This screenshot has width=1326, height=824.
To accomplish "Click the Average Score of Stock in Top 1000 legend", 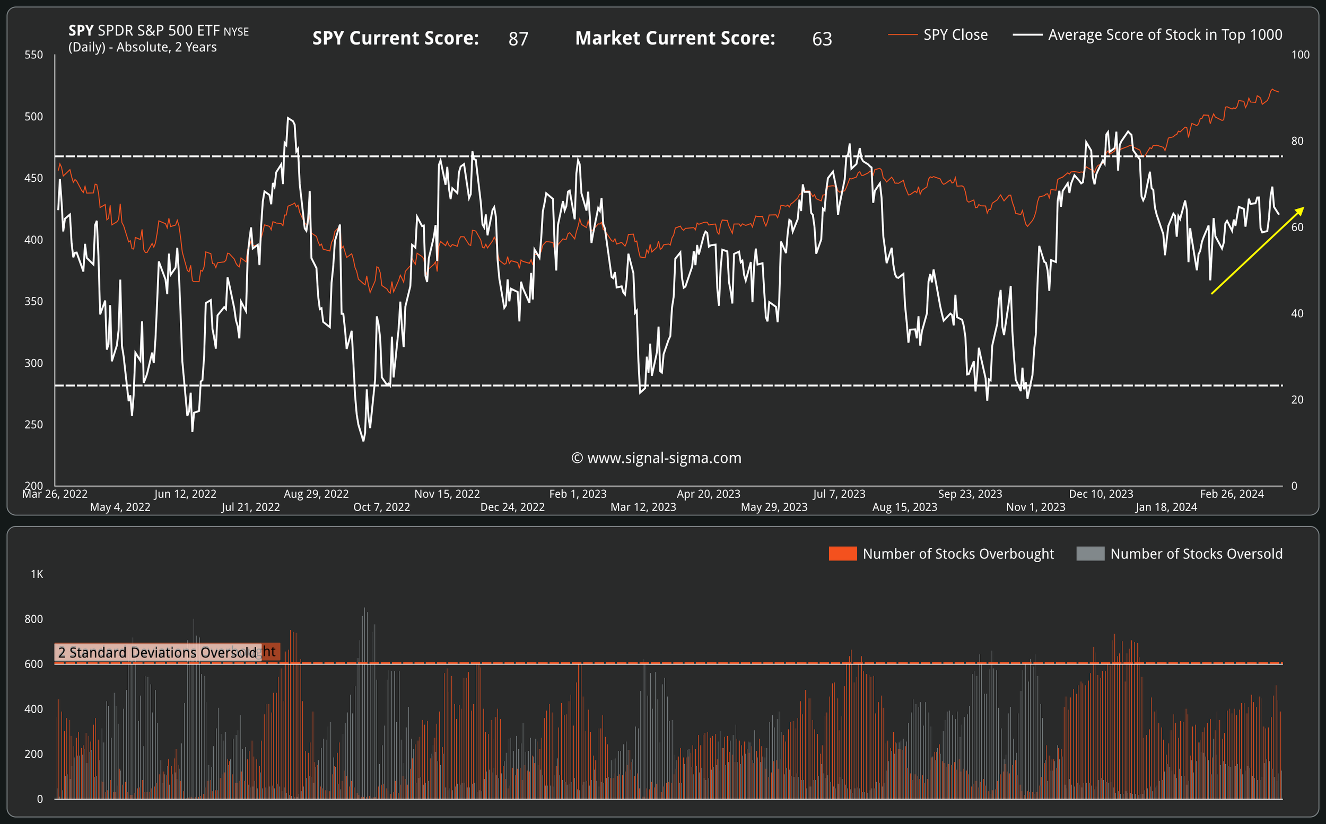I will pos(1147,35).
